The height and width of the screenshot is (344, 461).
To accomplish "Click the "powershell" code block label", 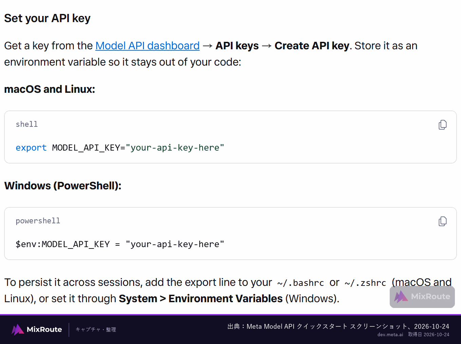I will coord(38,221).
